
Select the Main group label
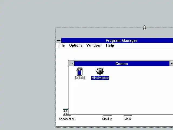127,119
